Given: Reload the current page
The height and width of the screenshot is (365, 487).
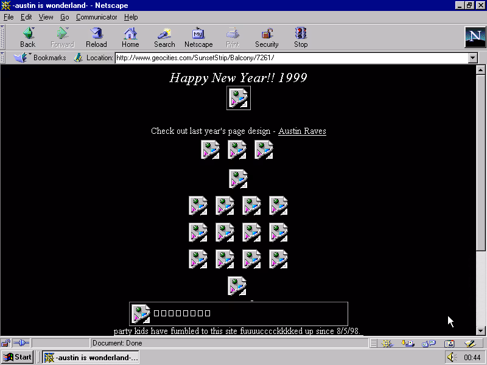Looking at the screenshot, I should tap(96, 37).
